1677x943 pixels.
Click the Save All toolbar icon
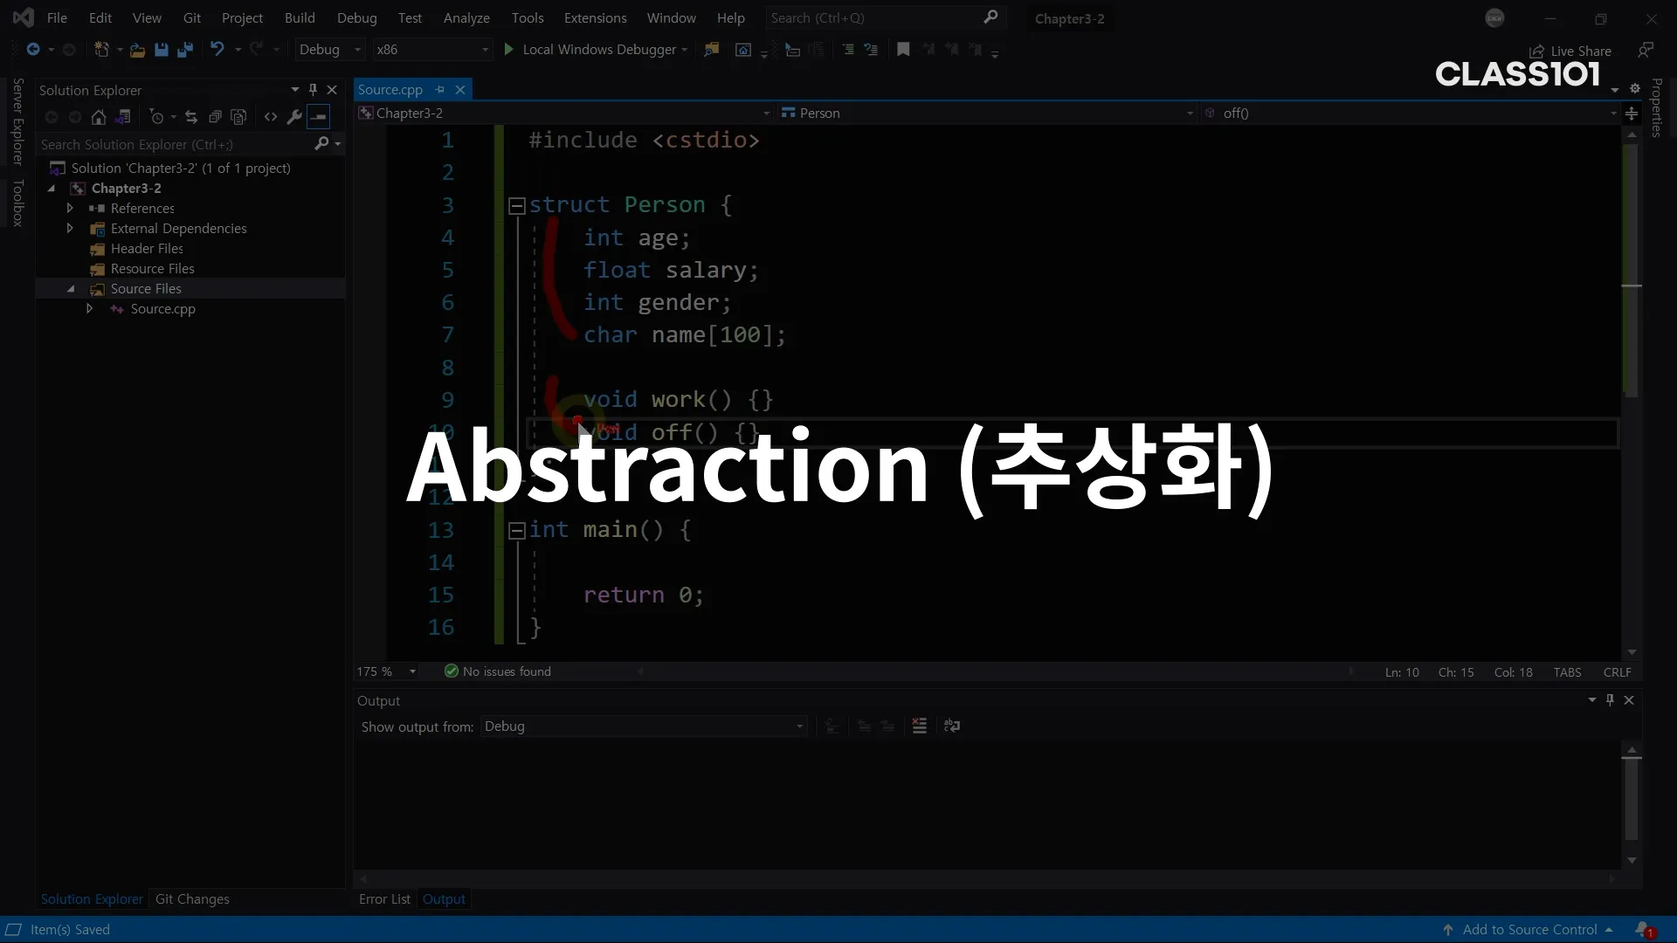184,50
